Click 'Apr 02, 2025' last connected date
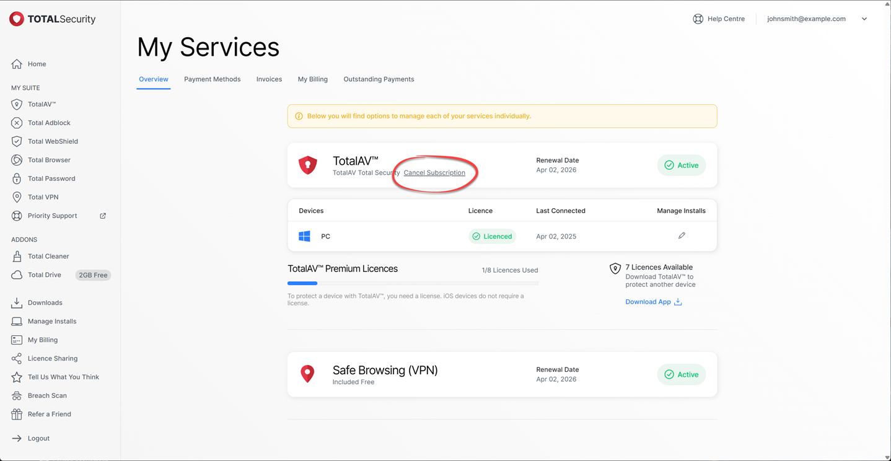 pyautogui.click(x=556, y=236)
